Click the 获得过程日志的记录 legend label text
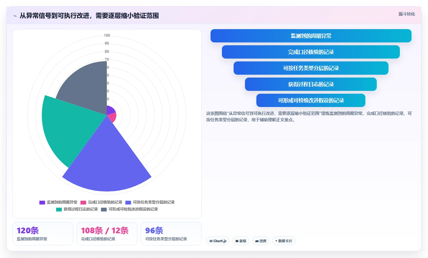 pyautogui.click(x=81, y=209)
